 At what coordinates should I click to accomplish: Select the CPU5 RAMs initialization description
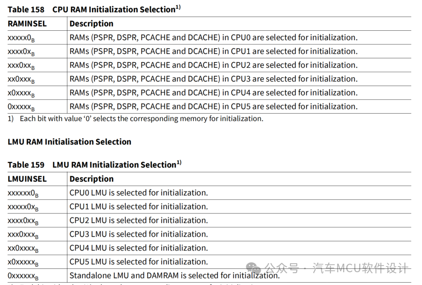pos(214,106)
